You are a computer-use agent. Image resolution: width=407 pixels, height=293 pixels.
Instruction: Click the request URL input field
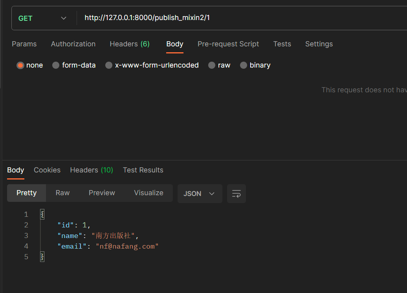coord(196,18)
